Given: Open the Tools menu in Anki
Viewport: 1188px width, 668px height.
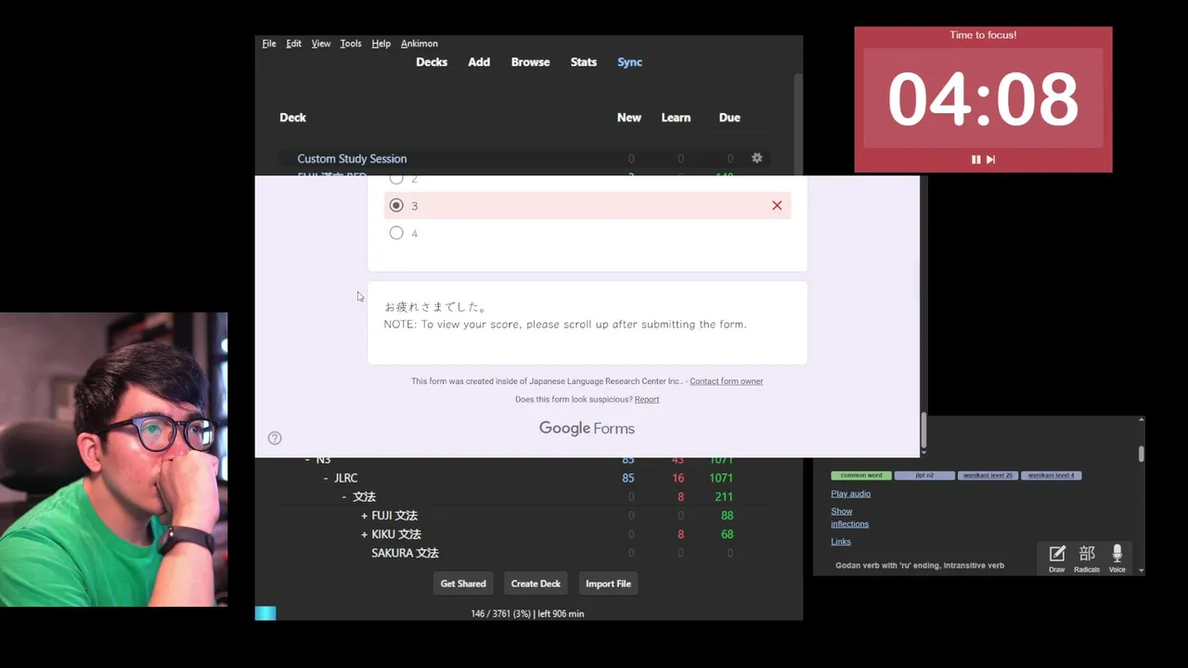Looking at the screenshot, I should click(x=351, y=44).
